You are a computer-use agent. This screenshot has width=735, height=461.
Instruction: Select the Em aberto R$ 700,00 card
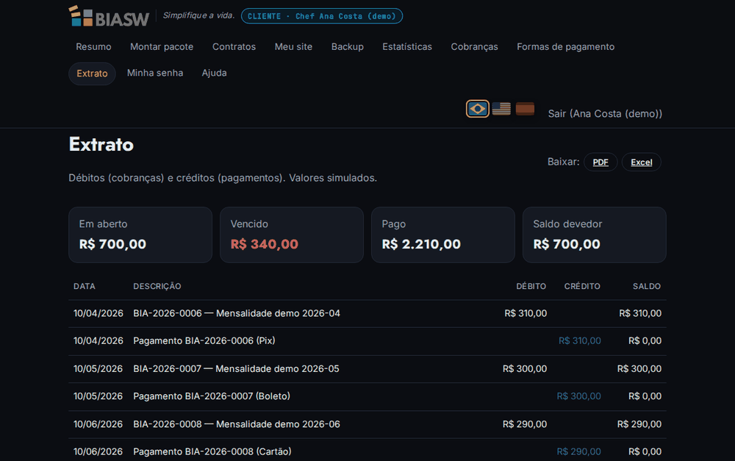140,235
